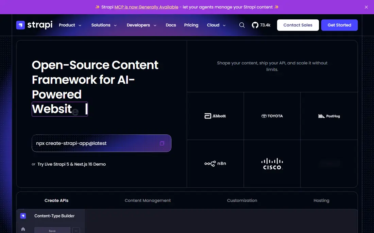The image size is (374, 233).
Task: Click the Content-Type Builder title
Action: coord(54,216)
